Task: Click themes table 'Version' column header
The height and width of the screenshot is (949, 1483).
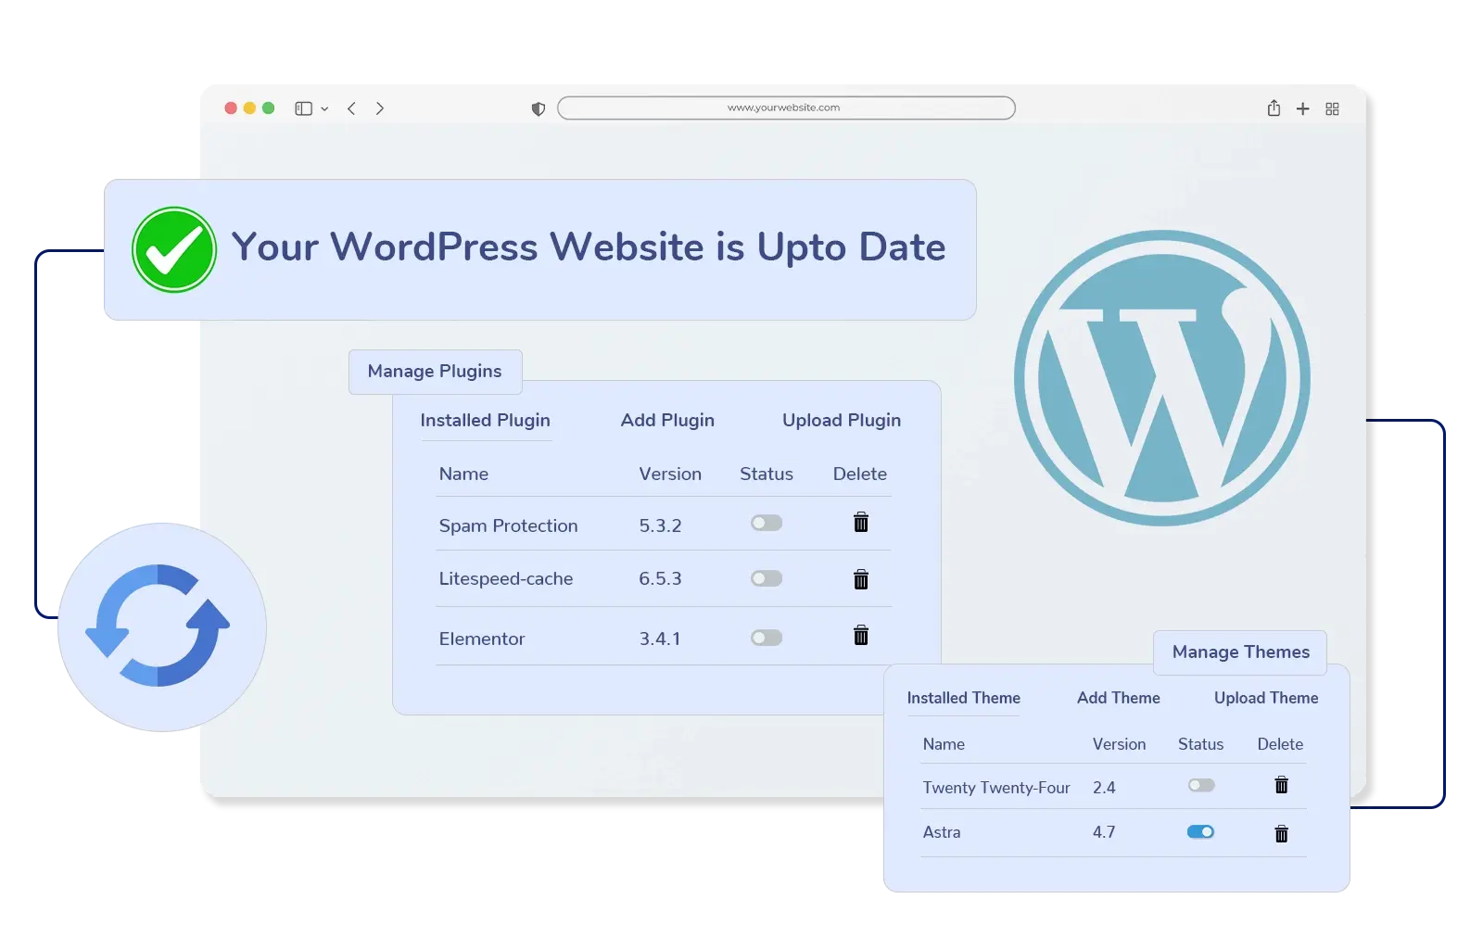Action: tap(1119, 744)
